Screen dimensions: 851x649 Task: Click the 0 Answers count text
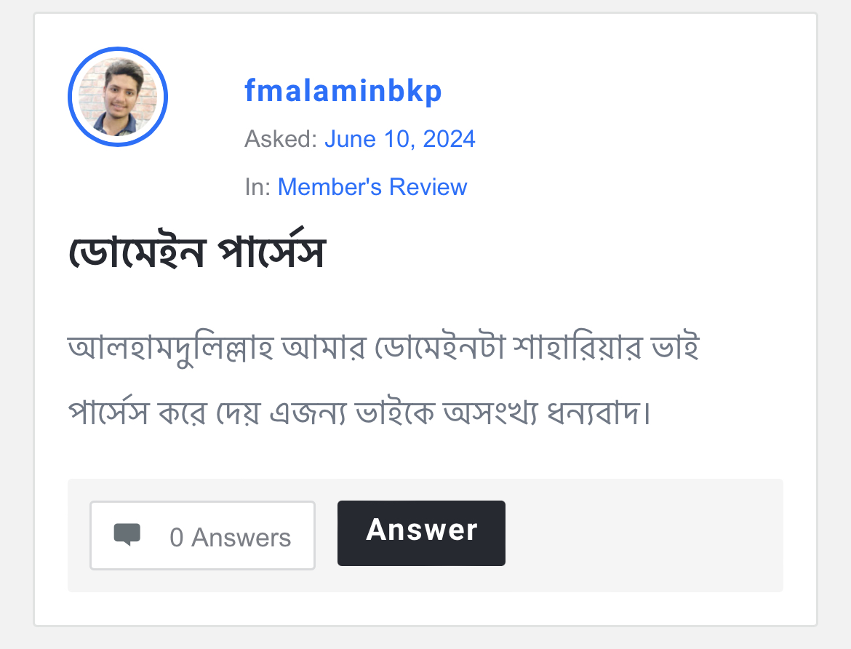(230, 538)
